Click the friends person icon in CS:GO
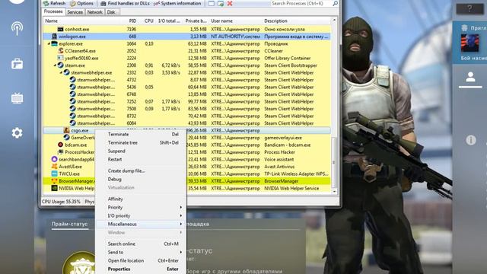 (x=470, y=77)
